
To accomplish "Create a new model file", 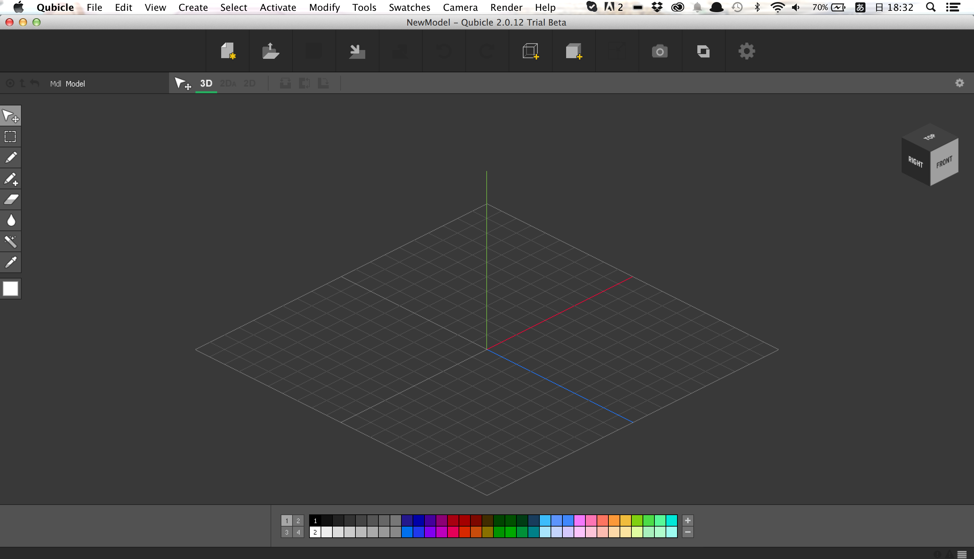I will click(228, 51).
